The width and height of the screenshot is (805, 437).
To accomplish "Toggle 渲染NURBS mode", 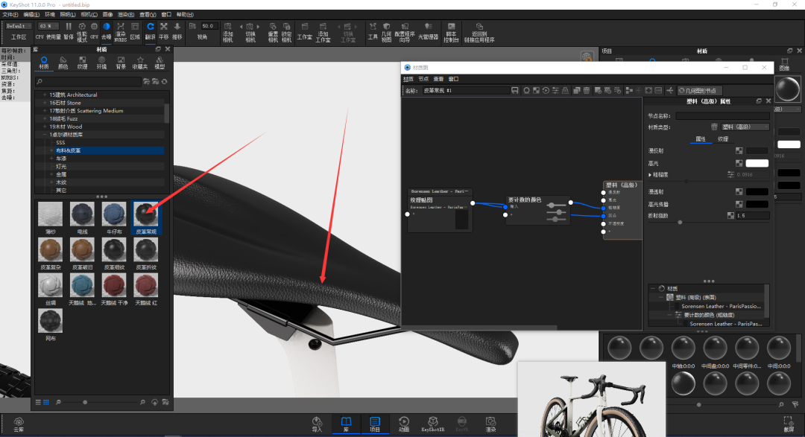I will (121, 32).
